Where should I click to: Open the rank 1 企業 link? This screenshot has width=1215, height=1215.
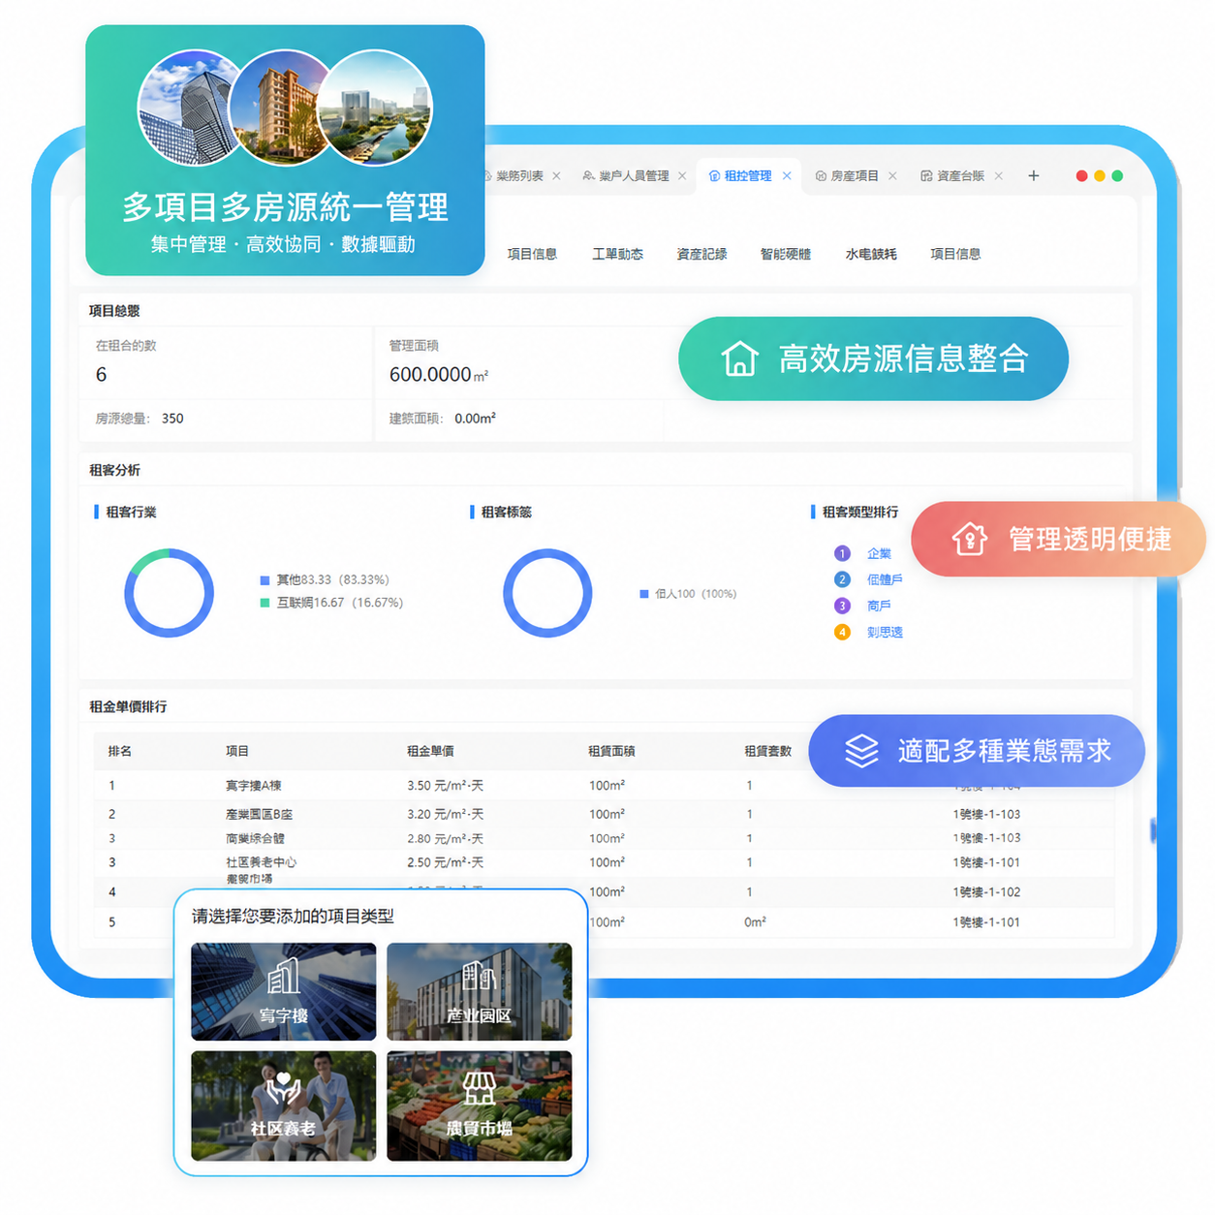pos(879,553)
